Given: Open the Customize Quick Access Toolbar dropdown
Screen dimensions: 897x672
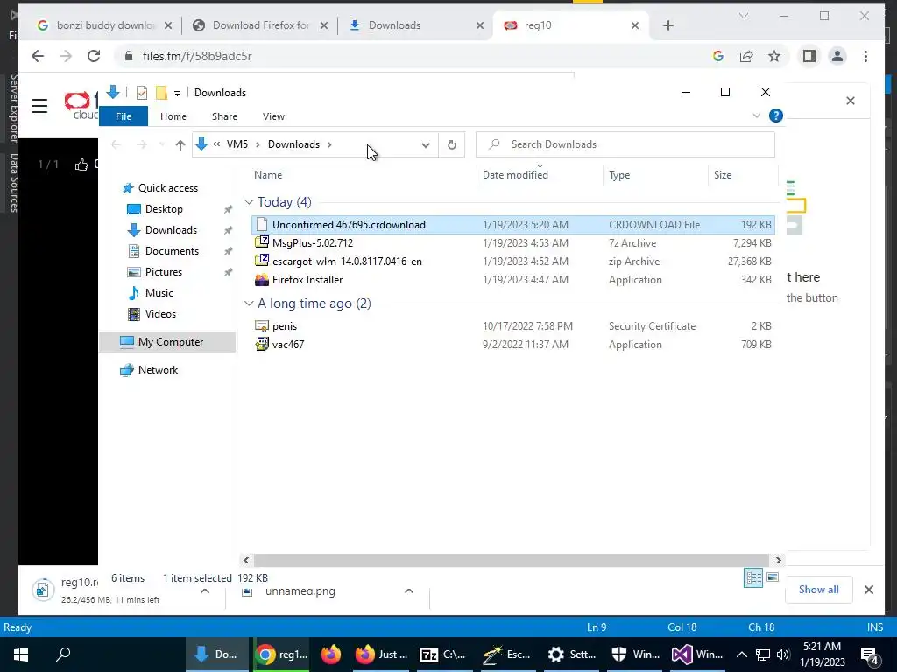Looking at the screenshot, I should (177, 93).
